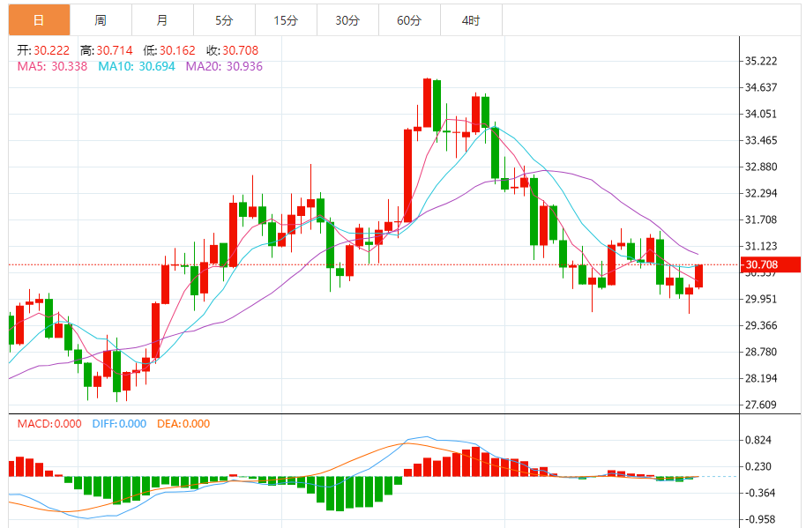Click the MA20: 30.936 indicator label
806x528 pixels.
(224, 66)
